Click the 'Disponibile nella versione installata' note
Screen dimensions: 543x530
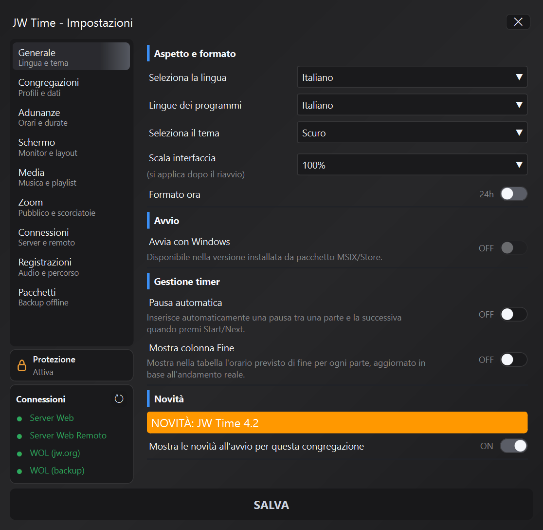(x=264, y=257)
